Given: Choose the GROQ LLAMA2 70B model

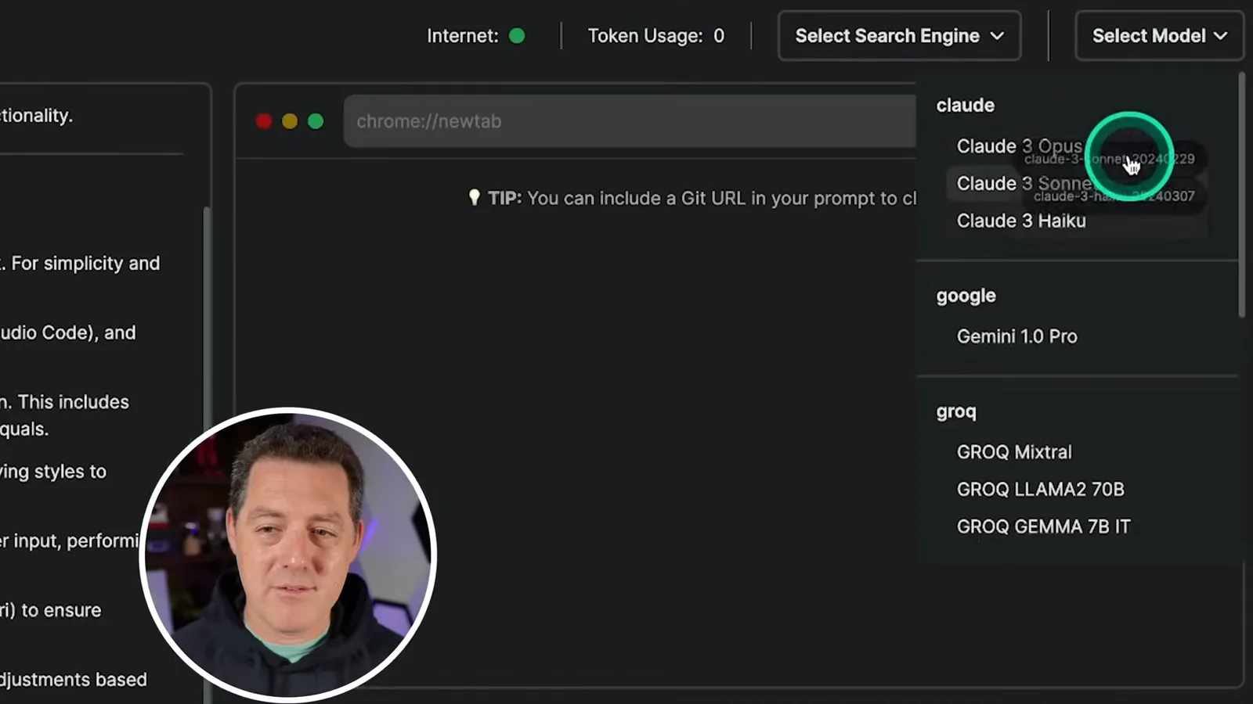Looking at the screenshot, I should (x=1040, y=490).
